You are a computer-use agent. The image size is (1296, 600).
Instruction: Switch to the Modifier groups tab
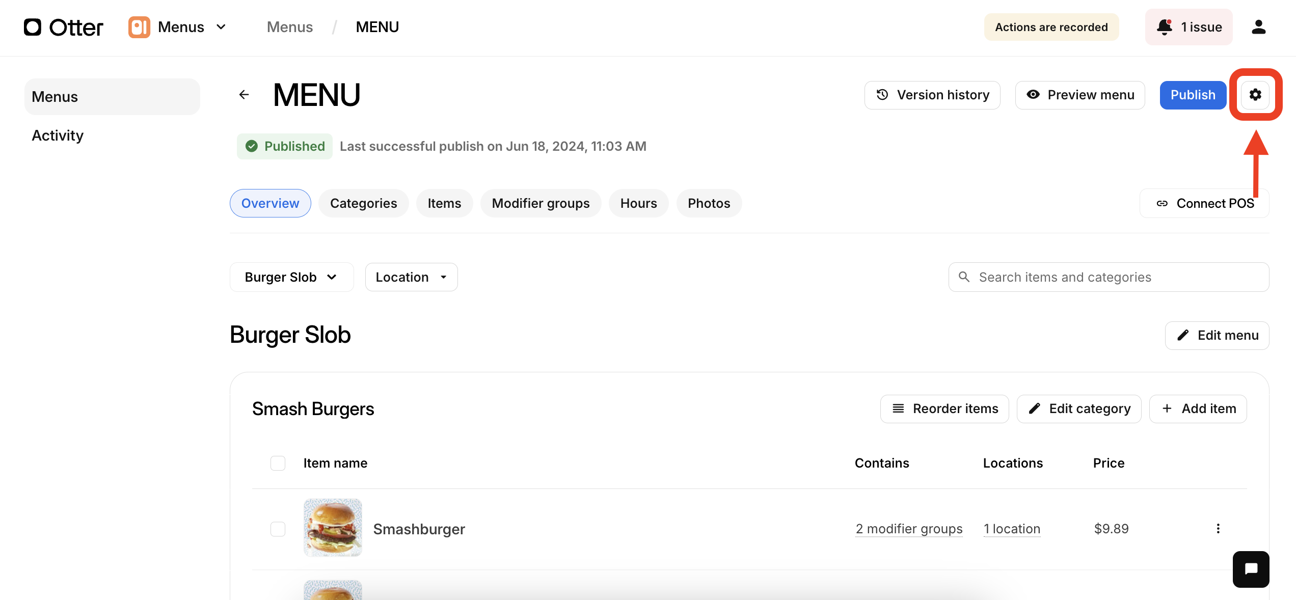pos(540,203)
